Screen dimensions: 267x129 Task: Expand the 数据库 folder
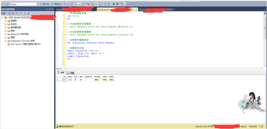coord(6,21)
